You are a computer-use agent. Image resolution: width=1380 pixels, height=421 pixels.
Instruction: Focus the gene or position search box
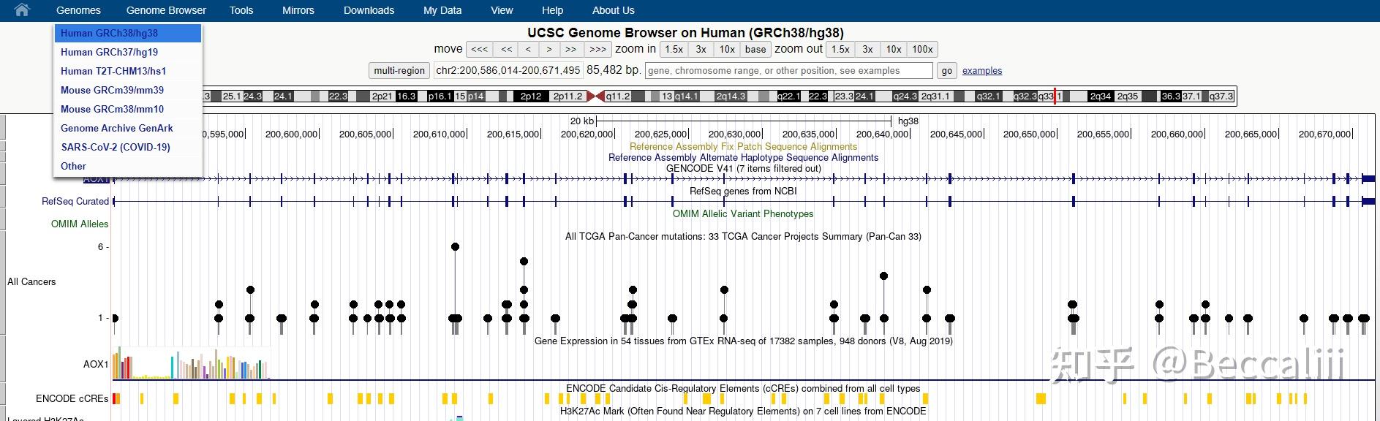coord(789,70)
